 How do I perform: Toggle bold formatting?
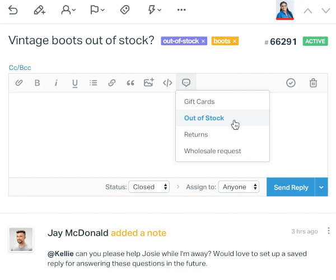38,83
